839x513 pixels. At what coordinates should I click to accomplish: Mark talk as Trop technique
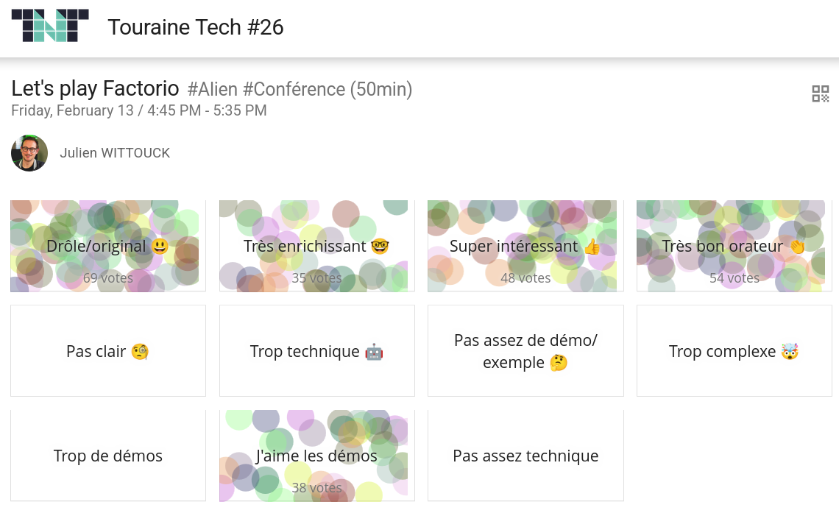click(316, 351)
